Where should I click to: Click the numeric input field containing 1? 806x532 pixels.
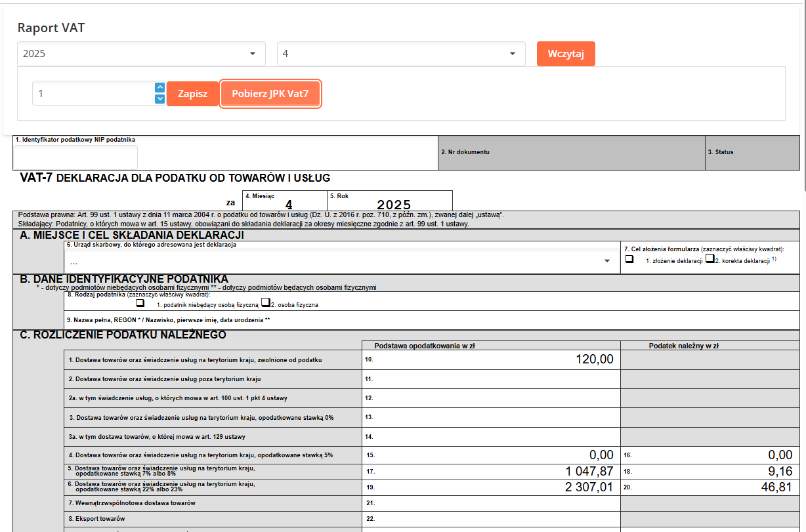coord(92,94)
